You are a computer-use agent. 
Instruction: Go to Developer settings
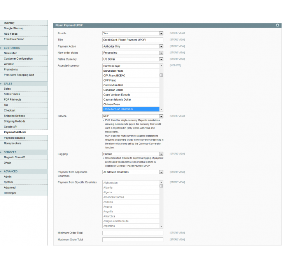[24, 193]
